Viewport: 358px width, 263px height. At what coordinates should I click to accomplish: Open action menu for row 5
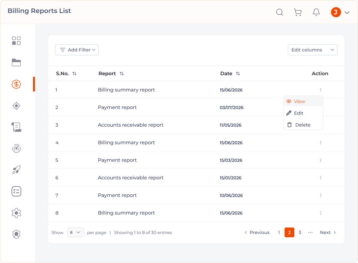(320, 160)
